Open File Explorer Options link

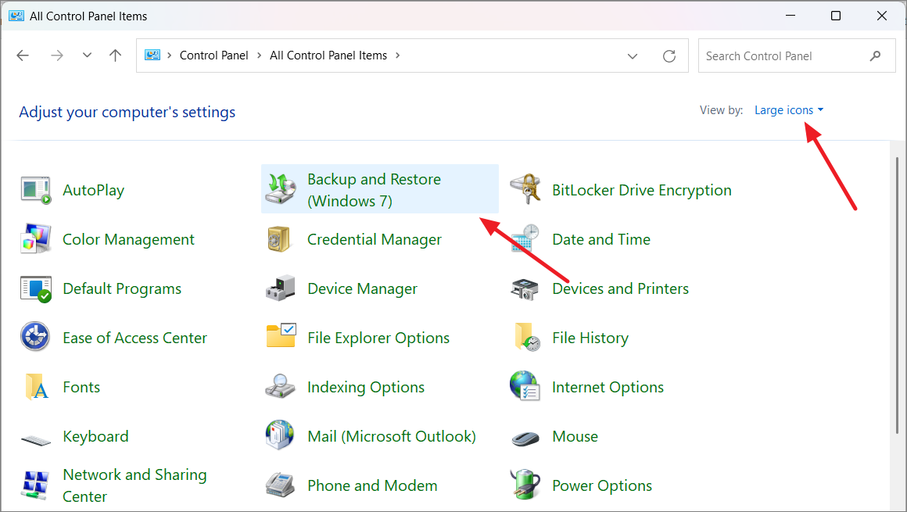click(x=378, y=338)
